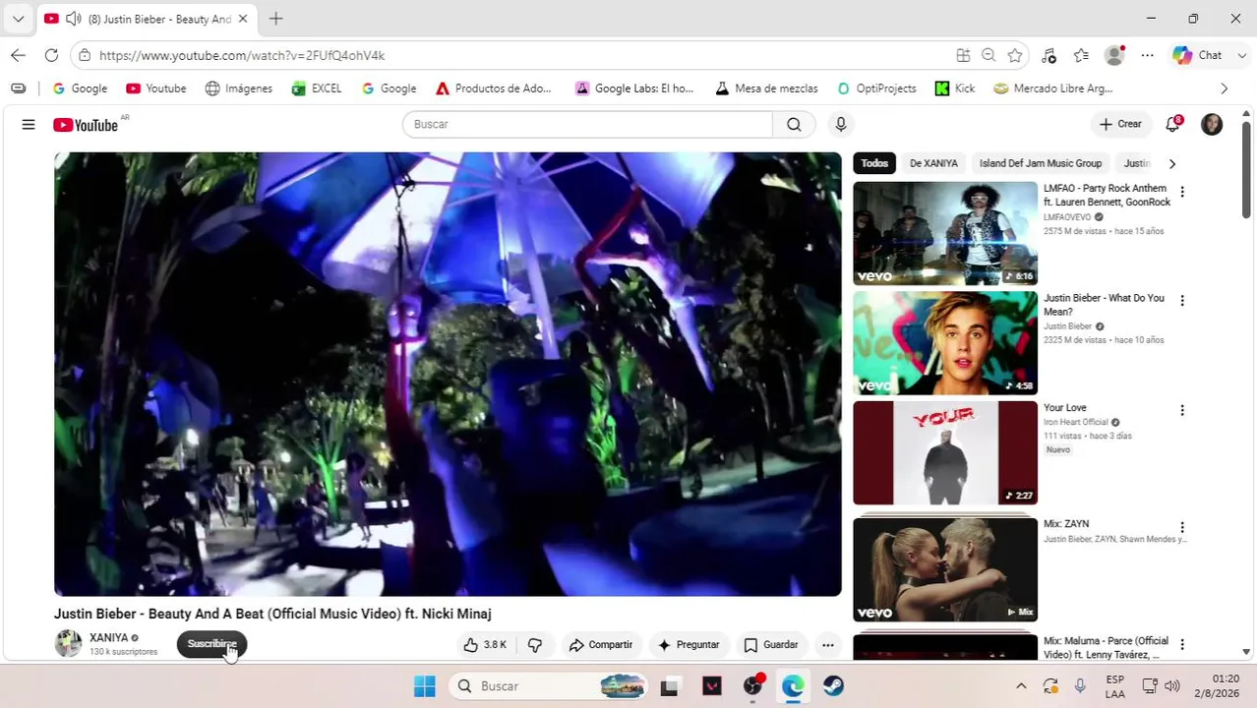The height and width of the screenshot is (708, 1257).
Task: Open Edge profile icon
Action: (1114, 56)
